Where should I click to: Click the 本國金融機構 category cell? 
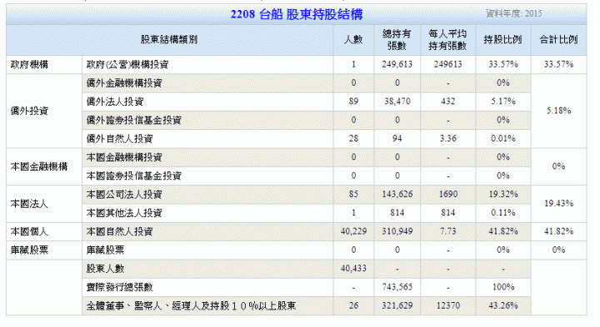point(39,167)
